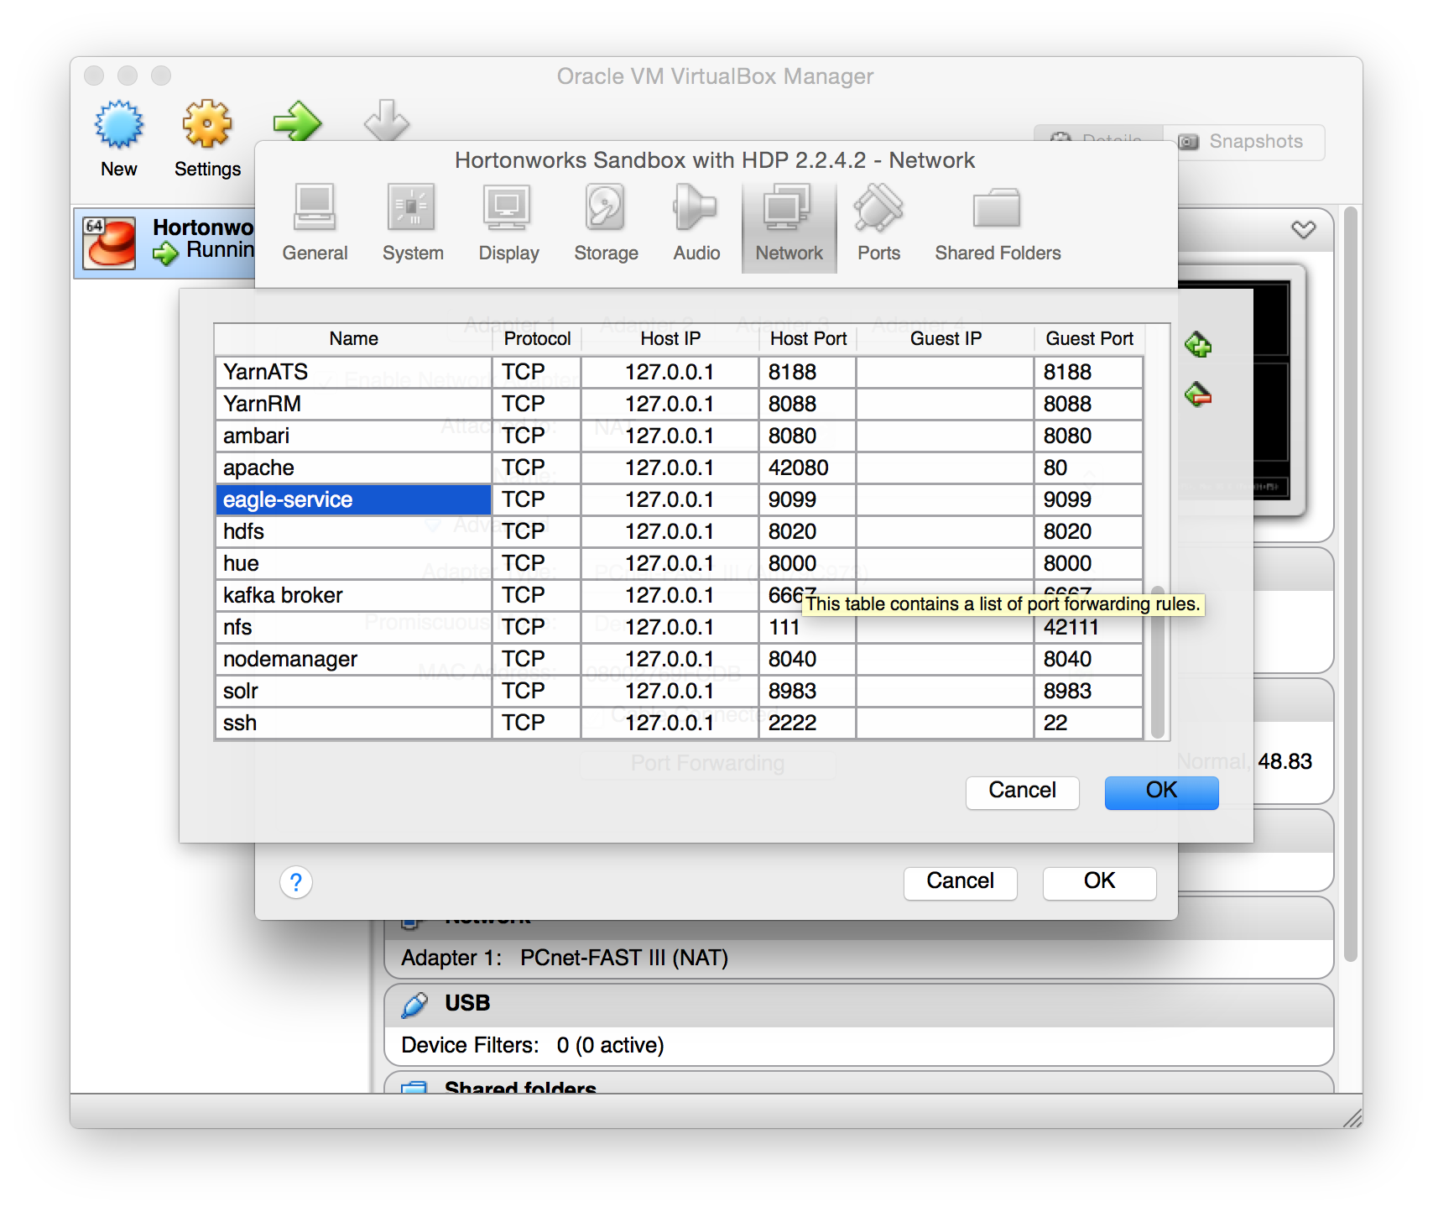Click the port forwarding table scrollbar
This screenshot has height=1212, width=1433.
tap(1157, 661)
